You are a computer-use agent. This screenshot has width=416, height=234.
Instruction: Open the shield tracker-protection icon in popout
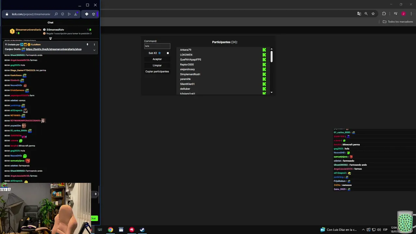coord(63,14)
